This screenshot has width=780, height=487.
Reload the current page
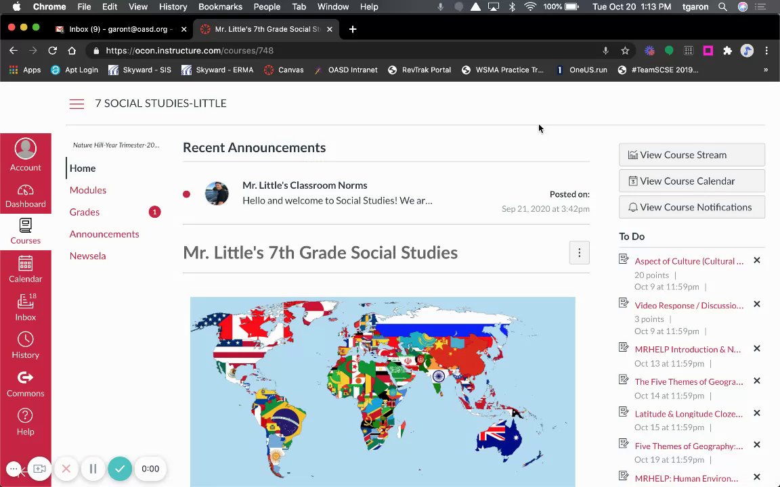52,51
